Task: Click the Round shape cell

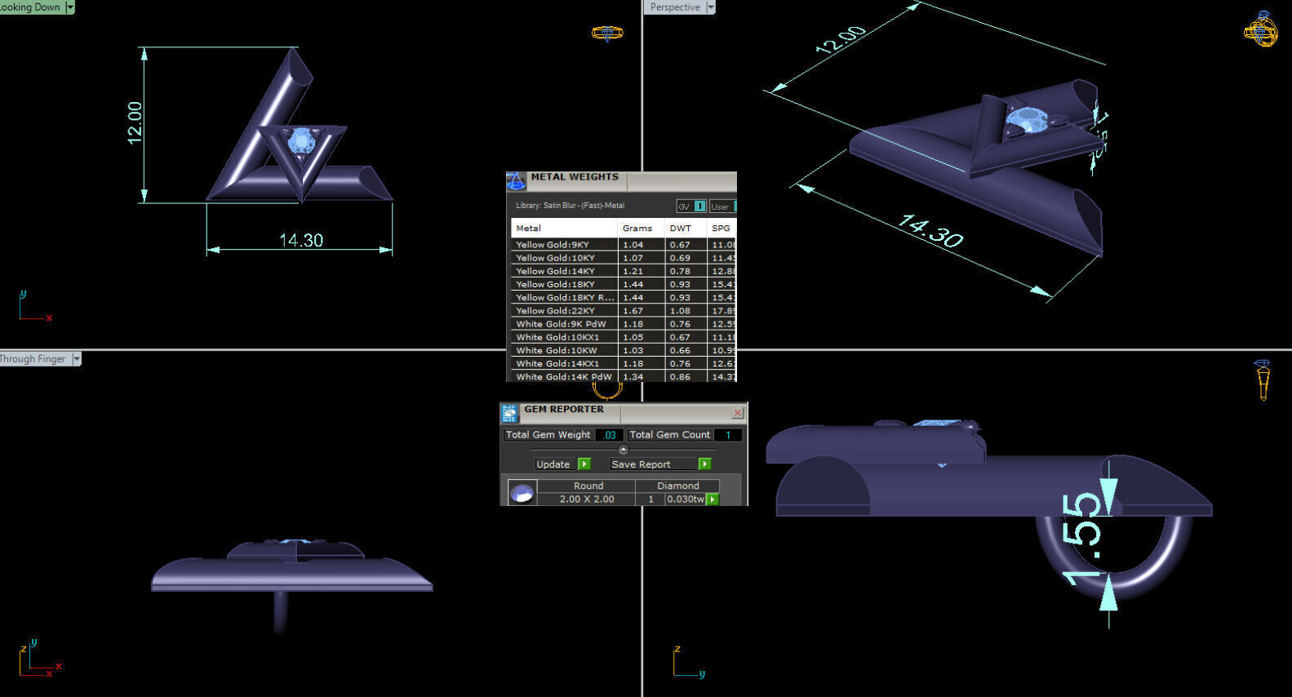Action: pos(588,486)
